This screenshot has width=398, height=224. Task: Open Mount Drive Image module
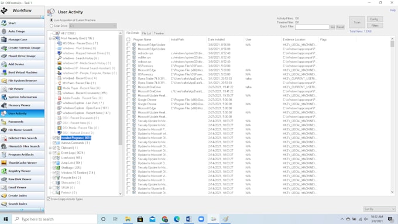pos(22,56)
